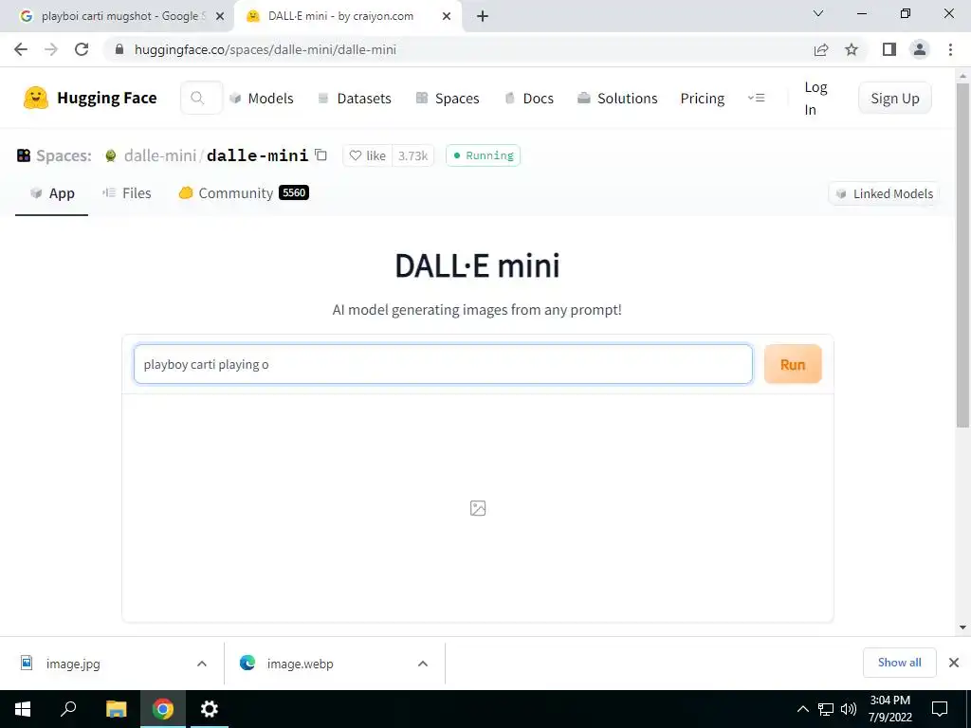Switch to the Files tab

(127, 193)
